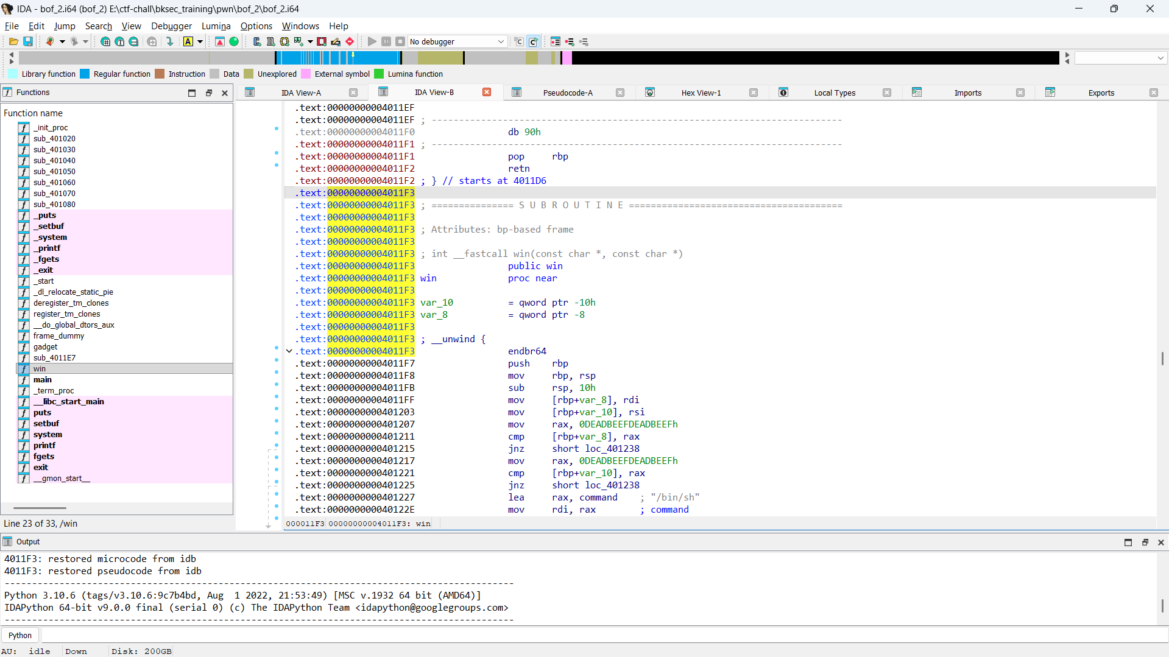Click the open file folder icon
Image resolution: width=1169 pixels, height=657 pixels.
pyautogui.click(x=13, y=41)
